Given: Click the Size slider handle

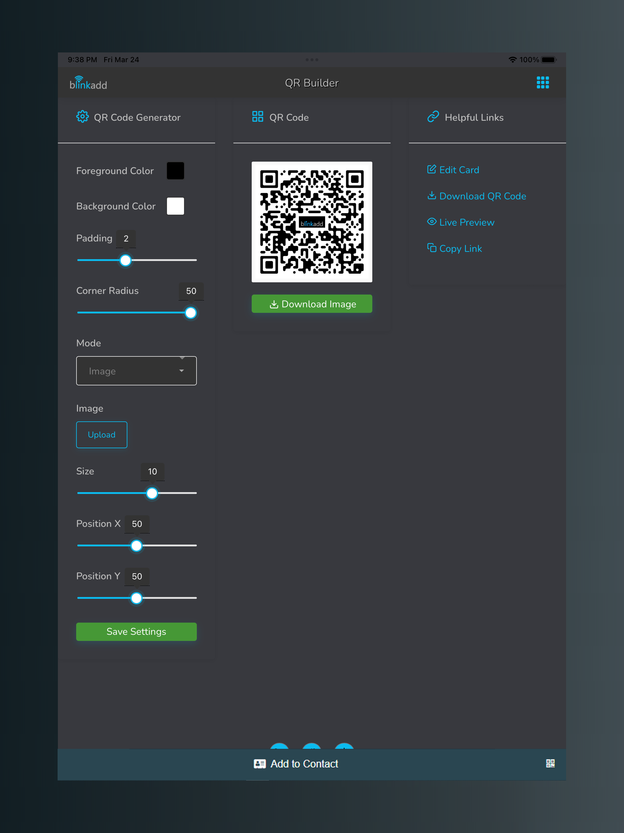Looking at the screenshot, I should click(x=152, y=493).
